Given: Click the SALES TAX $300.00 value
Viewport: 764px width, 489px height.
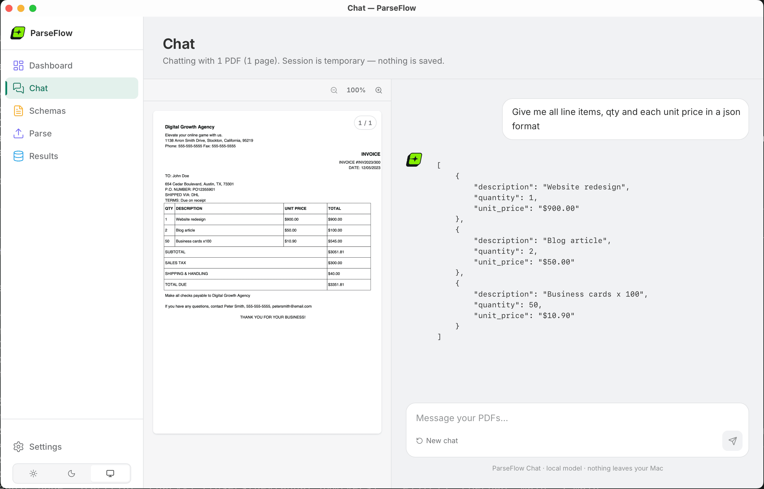Looking at the screenshot, I should (x=335, y=263).
